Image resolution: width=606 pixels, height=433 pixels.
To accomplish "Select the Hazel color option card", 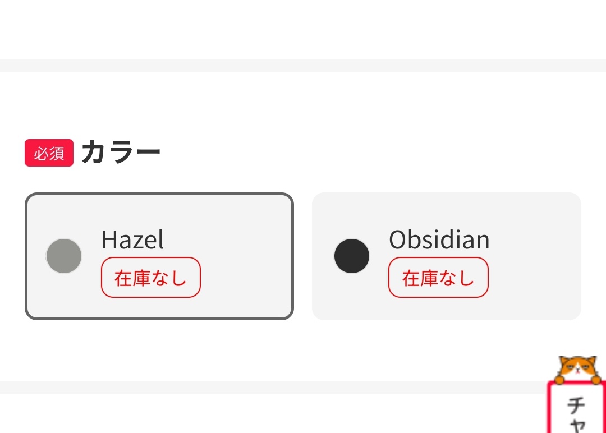I will 159,256.
